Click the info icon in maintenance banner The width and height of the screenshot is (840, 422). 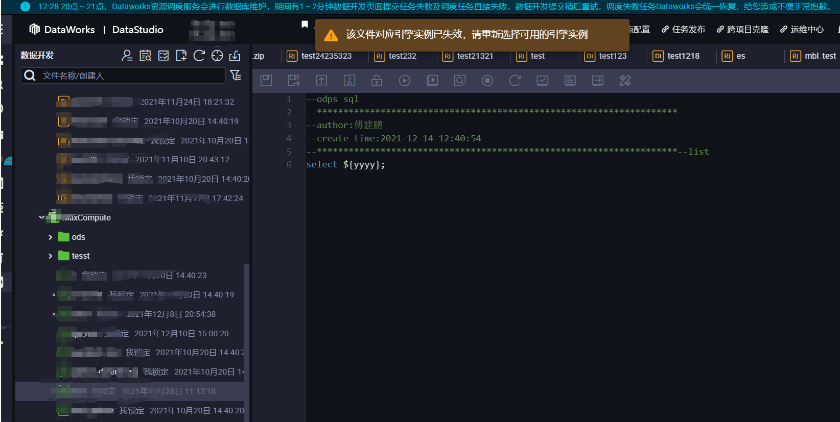(x=25, y=7)
